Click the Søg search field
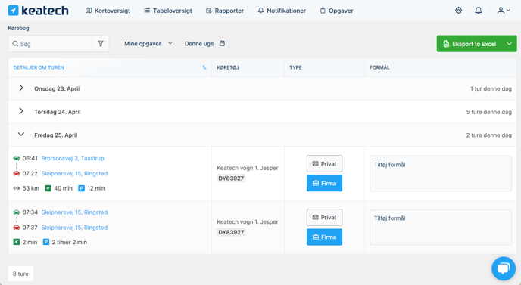 tap(50, 44)
